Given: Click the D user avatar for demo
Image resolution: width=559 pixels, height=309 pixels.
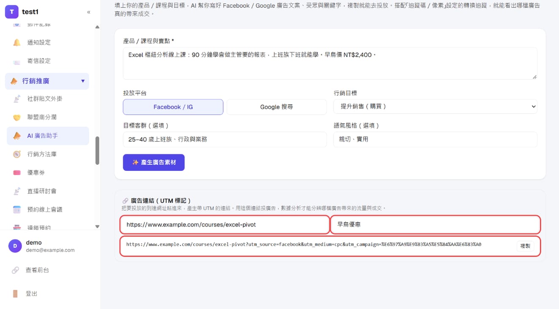Looking at the screenshot, I should tap(15, 246).
